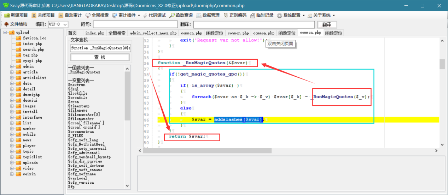Select zyapi.php in the file tree
Viewport: 448px width, 195px height.
tap(33, 61)
